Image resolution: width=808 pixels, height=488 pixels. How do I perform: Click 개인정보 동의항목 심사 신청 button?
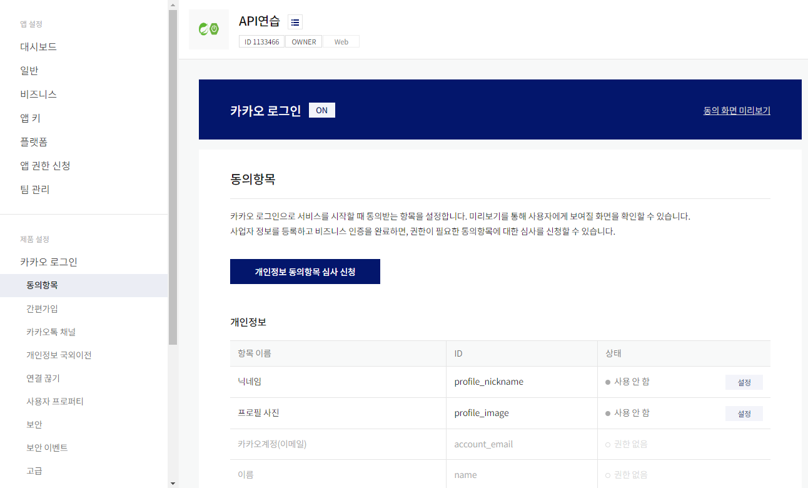point(305,272)
